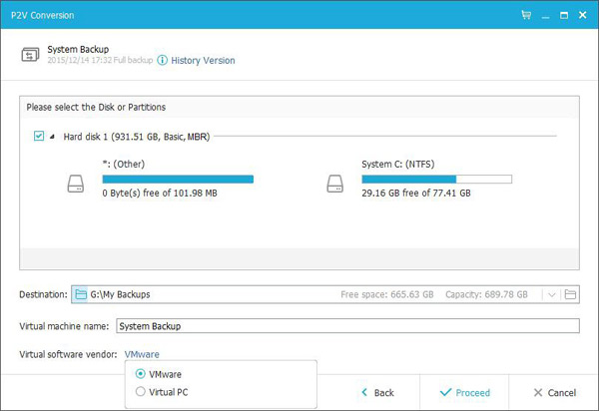The image size is (599, 411).
Task: Click the '*: (Other)' partition label
Action: point(124,164)
